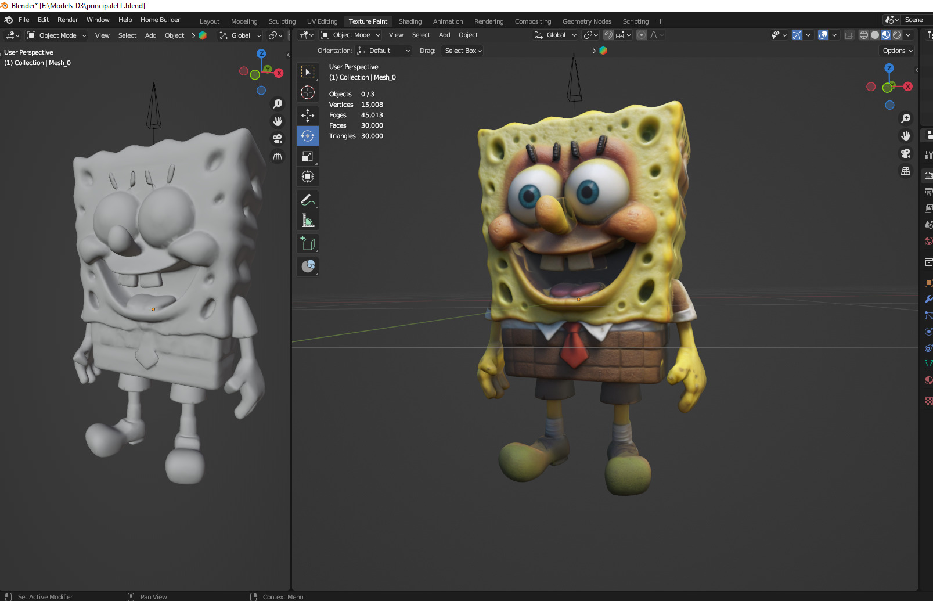933x601 pixels.
Task: Switch to solid shading
Action: pos(875,35)
